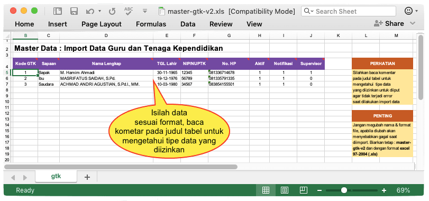429x201 pixels.
Task: Click the Undo arrow icon
Action: 90,11
